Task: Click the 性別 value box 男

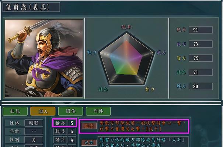Action: (34, 140)
